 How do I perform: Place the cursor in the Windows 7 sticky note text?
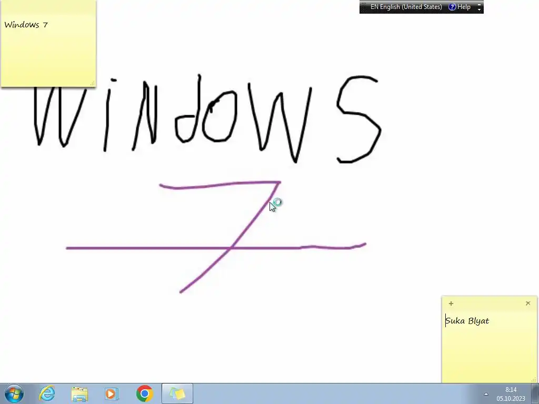[26, 25]
